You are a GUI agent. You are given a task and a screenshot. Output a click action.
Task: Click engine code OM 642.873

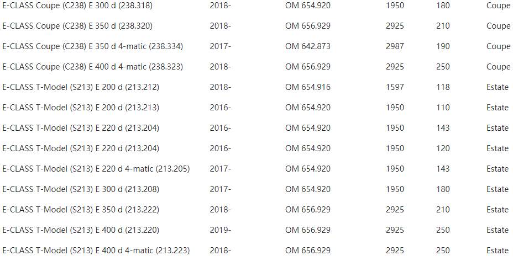(307, 46)
